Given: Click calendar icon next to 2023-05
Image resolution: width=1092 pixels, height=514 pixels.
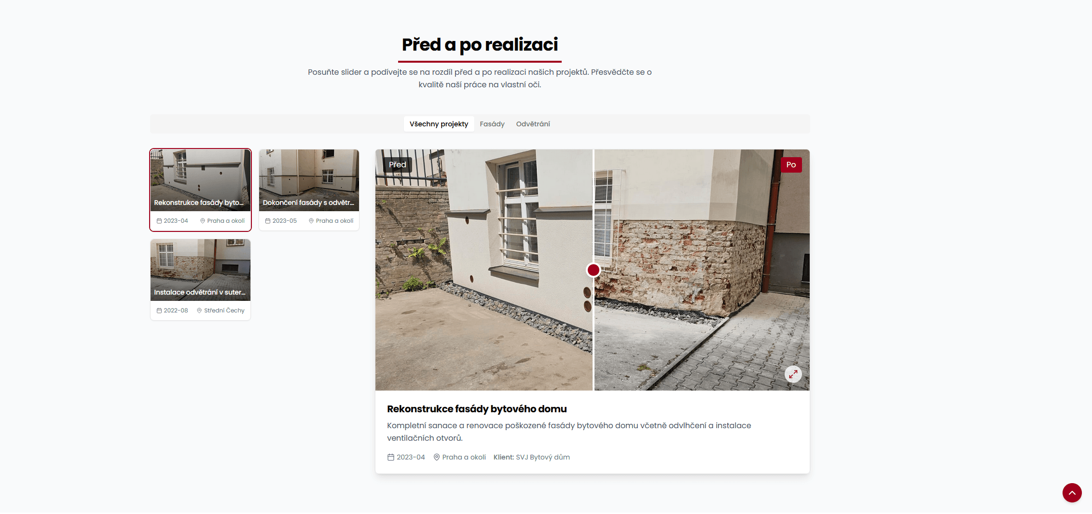Looking at the screenshot, I should pos(268,221).
